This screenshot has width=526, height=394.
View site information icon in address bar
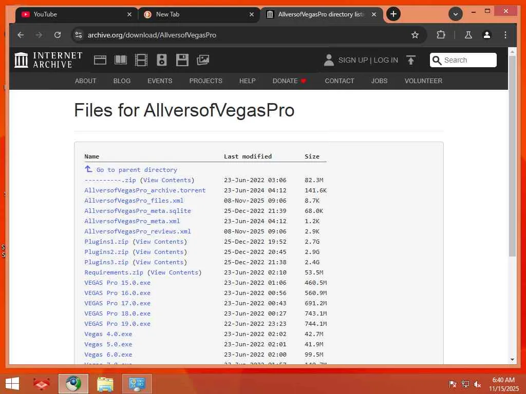79,35
